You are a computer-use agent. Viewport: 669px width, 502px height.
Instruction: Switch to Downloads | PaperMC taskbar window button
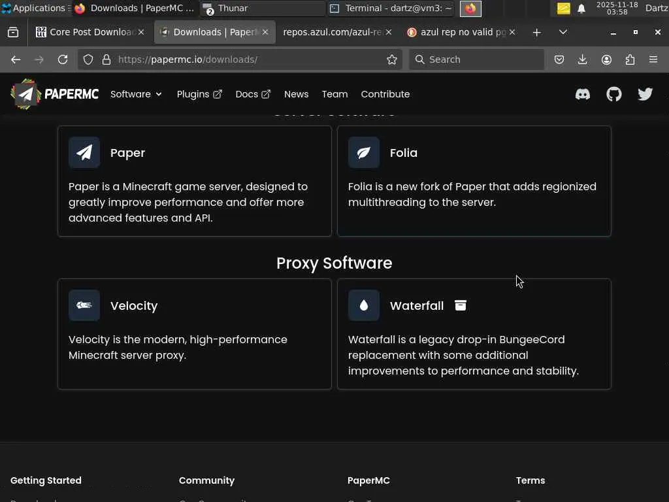click(x=135, y=8)
